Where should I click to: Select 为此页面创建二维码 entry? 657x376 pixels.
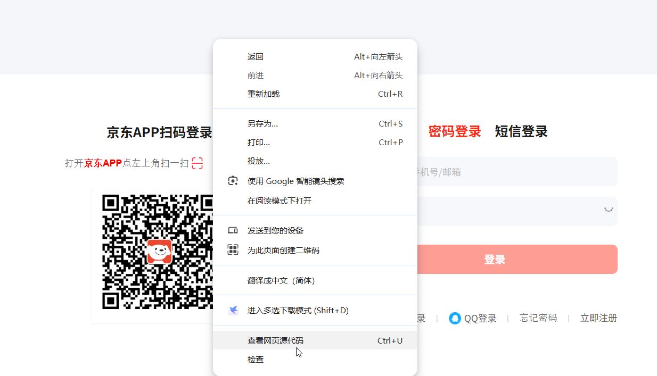(315, 250)
